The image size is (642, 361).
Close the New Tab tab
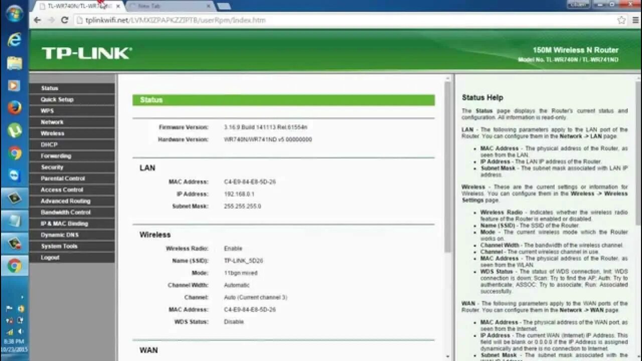(x=208, y=6)
